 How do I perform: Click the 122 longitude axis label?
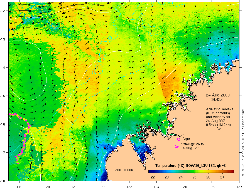coord(102,187)
